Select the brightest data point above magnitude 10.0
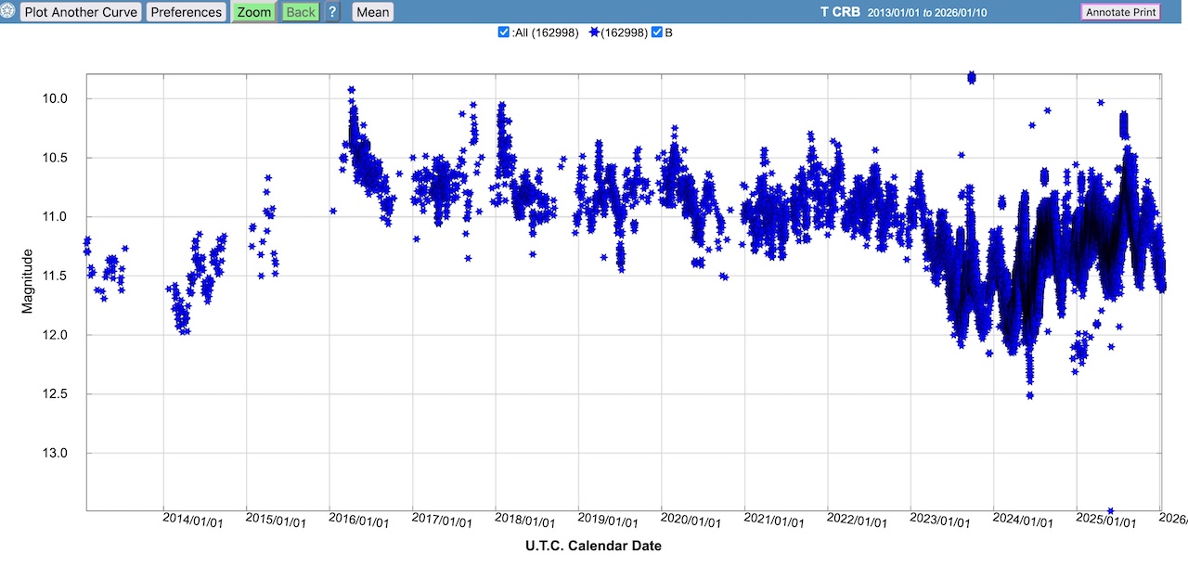 coord(971,77)
